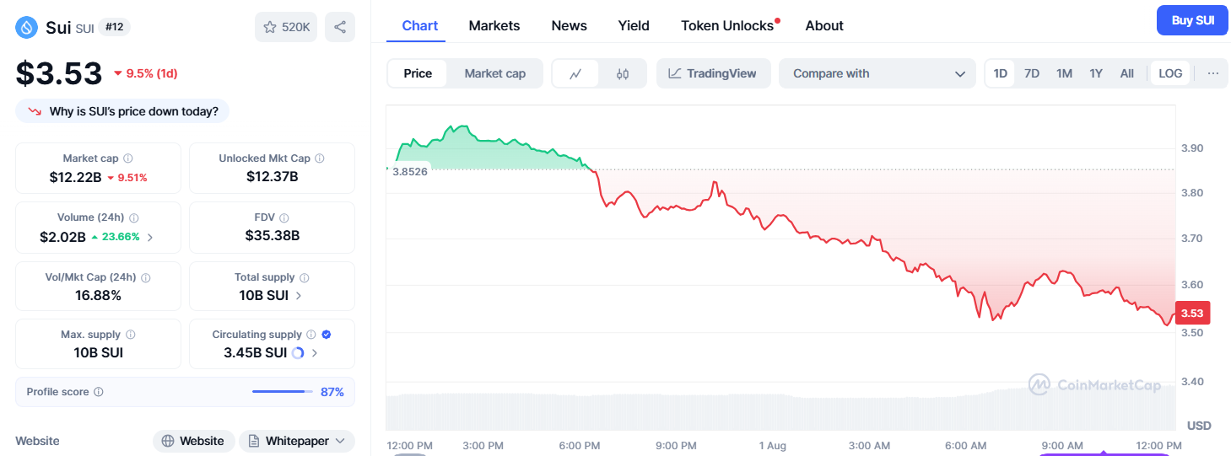The image size is (1231, 456).
Task: Switch to candlestick chart view icon
Action: coord(623,73)
